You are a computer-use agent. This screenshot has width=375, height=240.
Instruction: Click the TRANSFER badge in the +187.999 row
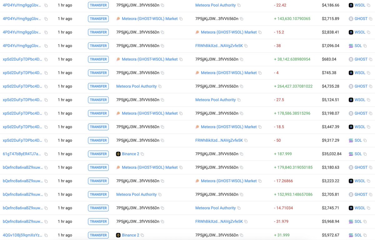98,154
